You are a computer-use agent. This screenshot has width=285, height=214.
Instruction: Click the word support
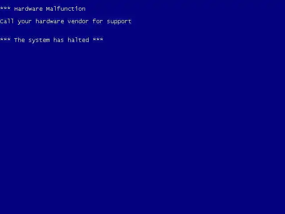pos(119,22)
